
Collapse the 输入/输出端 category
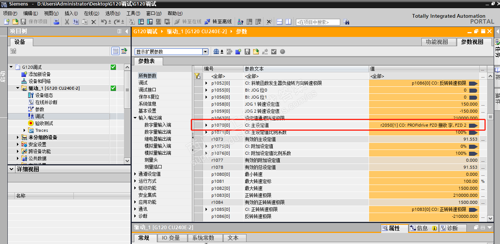[x=135, y=118]
